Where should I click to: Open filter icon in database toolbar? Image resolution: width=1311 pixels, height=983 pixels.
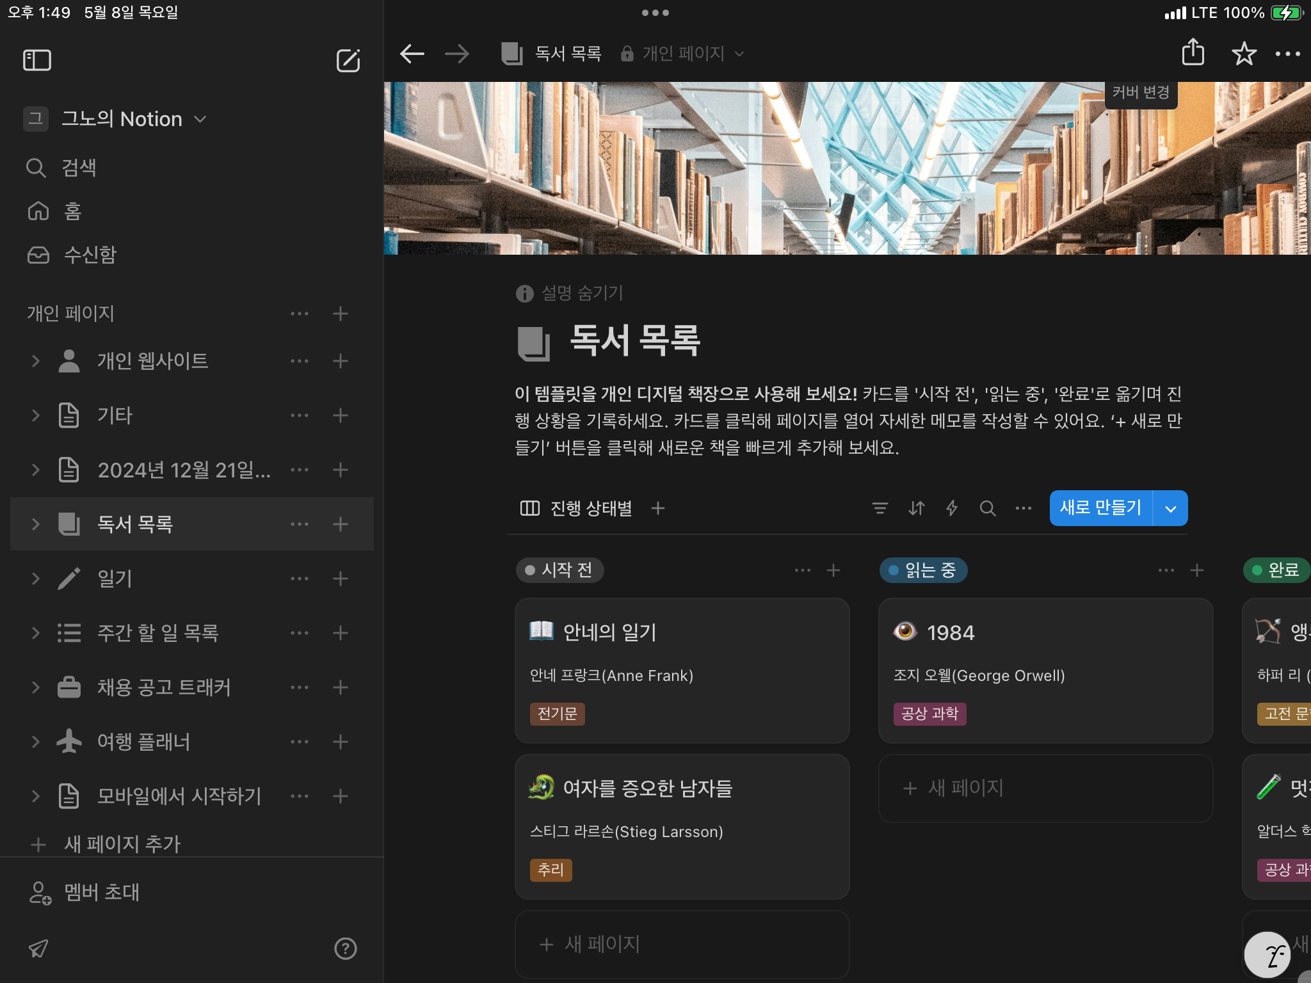point(880,508)
